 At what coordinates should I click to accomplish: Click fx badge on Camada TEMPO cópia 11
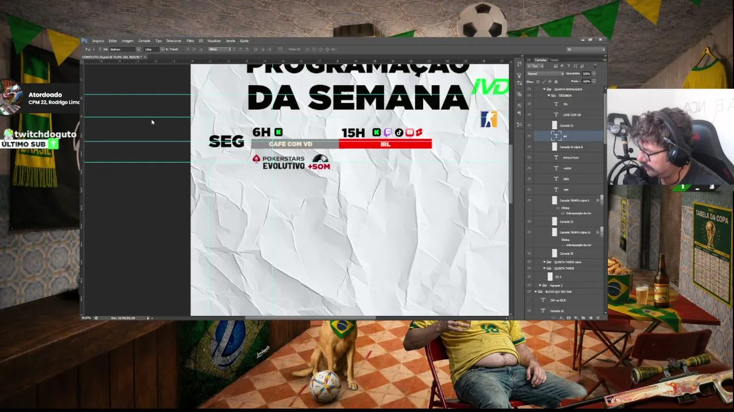pyautogui.click(x=598, y=232)
